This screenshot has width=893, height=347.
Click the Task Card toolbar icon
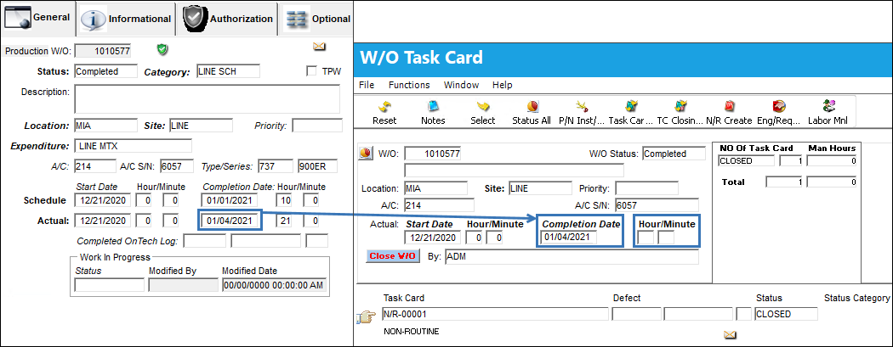click(630, 113)
